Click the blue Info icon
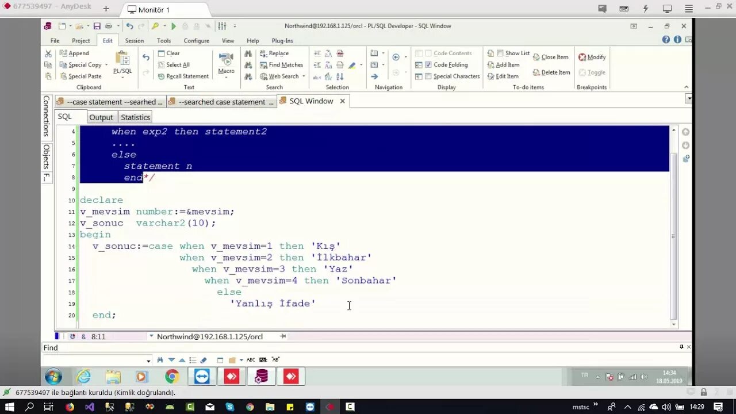736x414 pixels. pos(677,40)
